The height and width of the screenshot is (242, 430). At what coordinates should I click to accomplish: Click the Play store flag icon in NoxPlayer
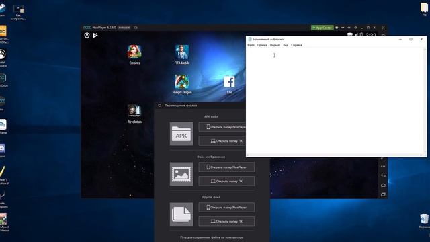coord(95,36)
